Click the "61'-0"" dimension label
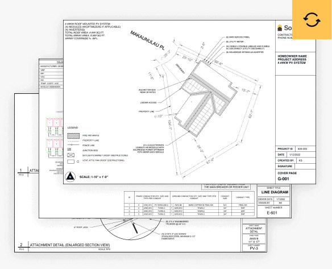This screenshot has width=332, height=269. point(210,161)
